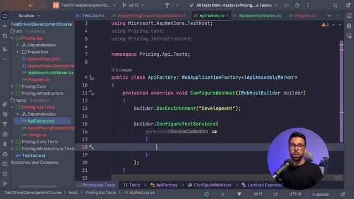Open the Database tool window icon
This screenshot has height=199, width=354.
pos(349,26)
